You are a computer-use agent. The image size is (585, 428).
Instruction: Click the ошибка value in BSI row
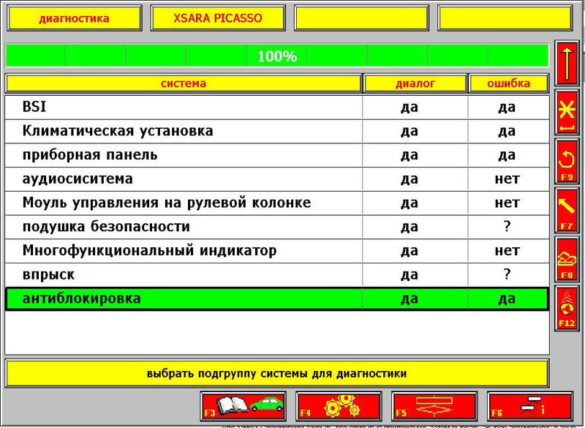point(507,107)
